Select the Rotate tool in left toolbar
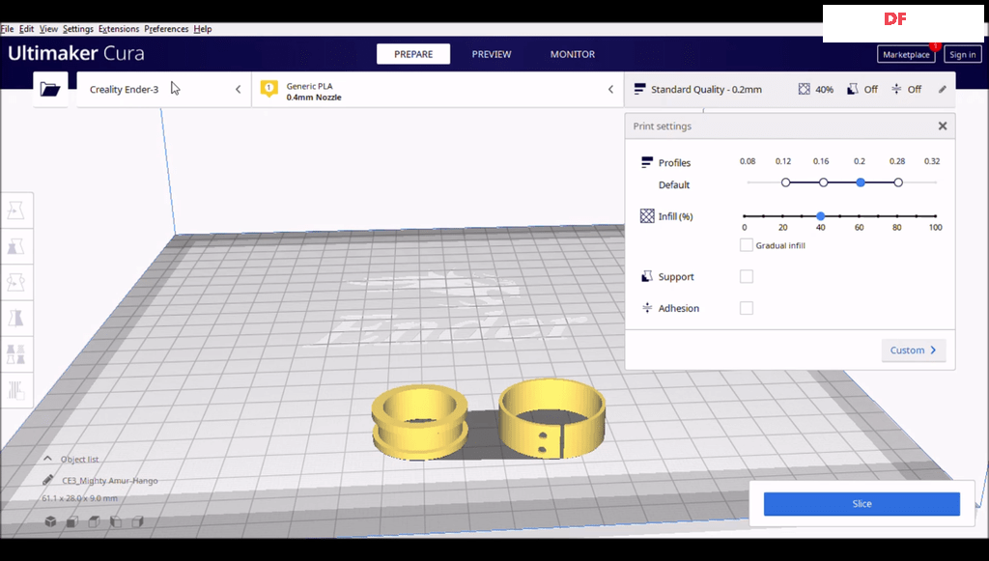The image size is (989, 561). click(x=15, y=282)
